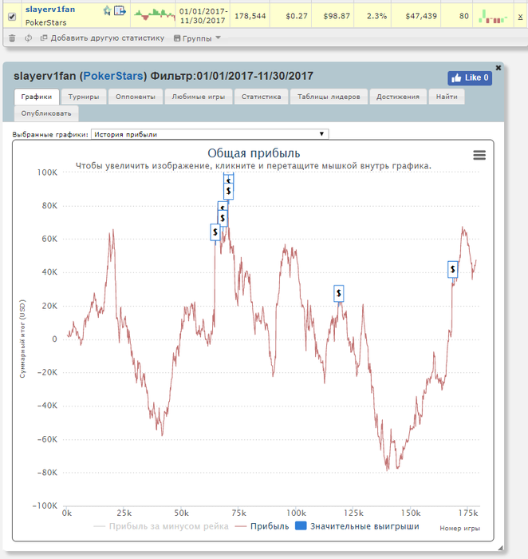
Task: Switch to the Достижения tab
Action: pos(398,97)
